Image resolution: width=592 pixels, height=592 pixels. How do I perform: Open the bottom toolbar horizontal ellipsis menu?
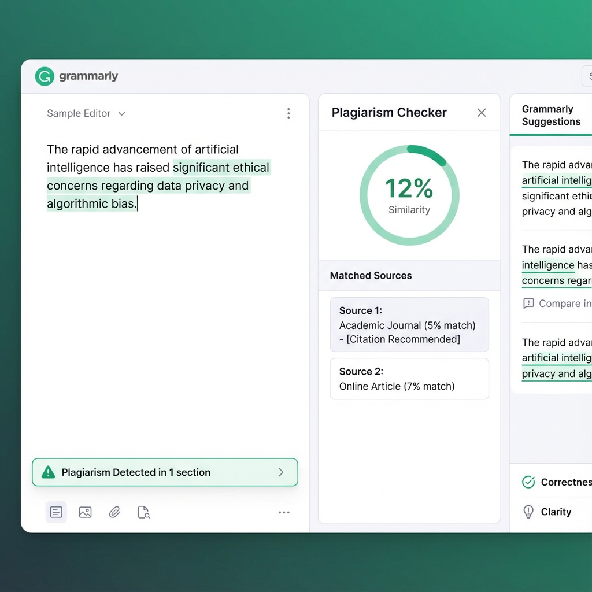click(x=284, y=512)
